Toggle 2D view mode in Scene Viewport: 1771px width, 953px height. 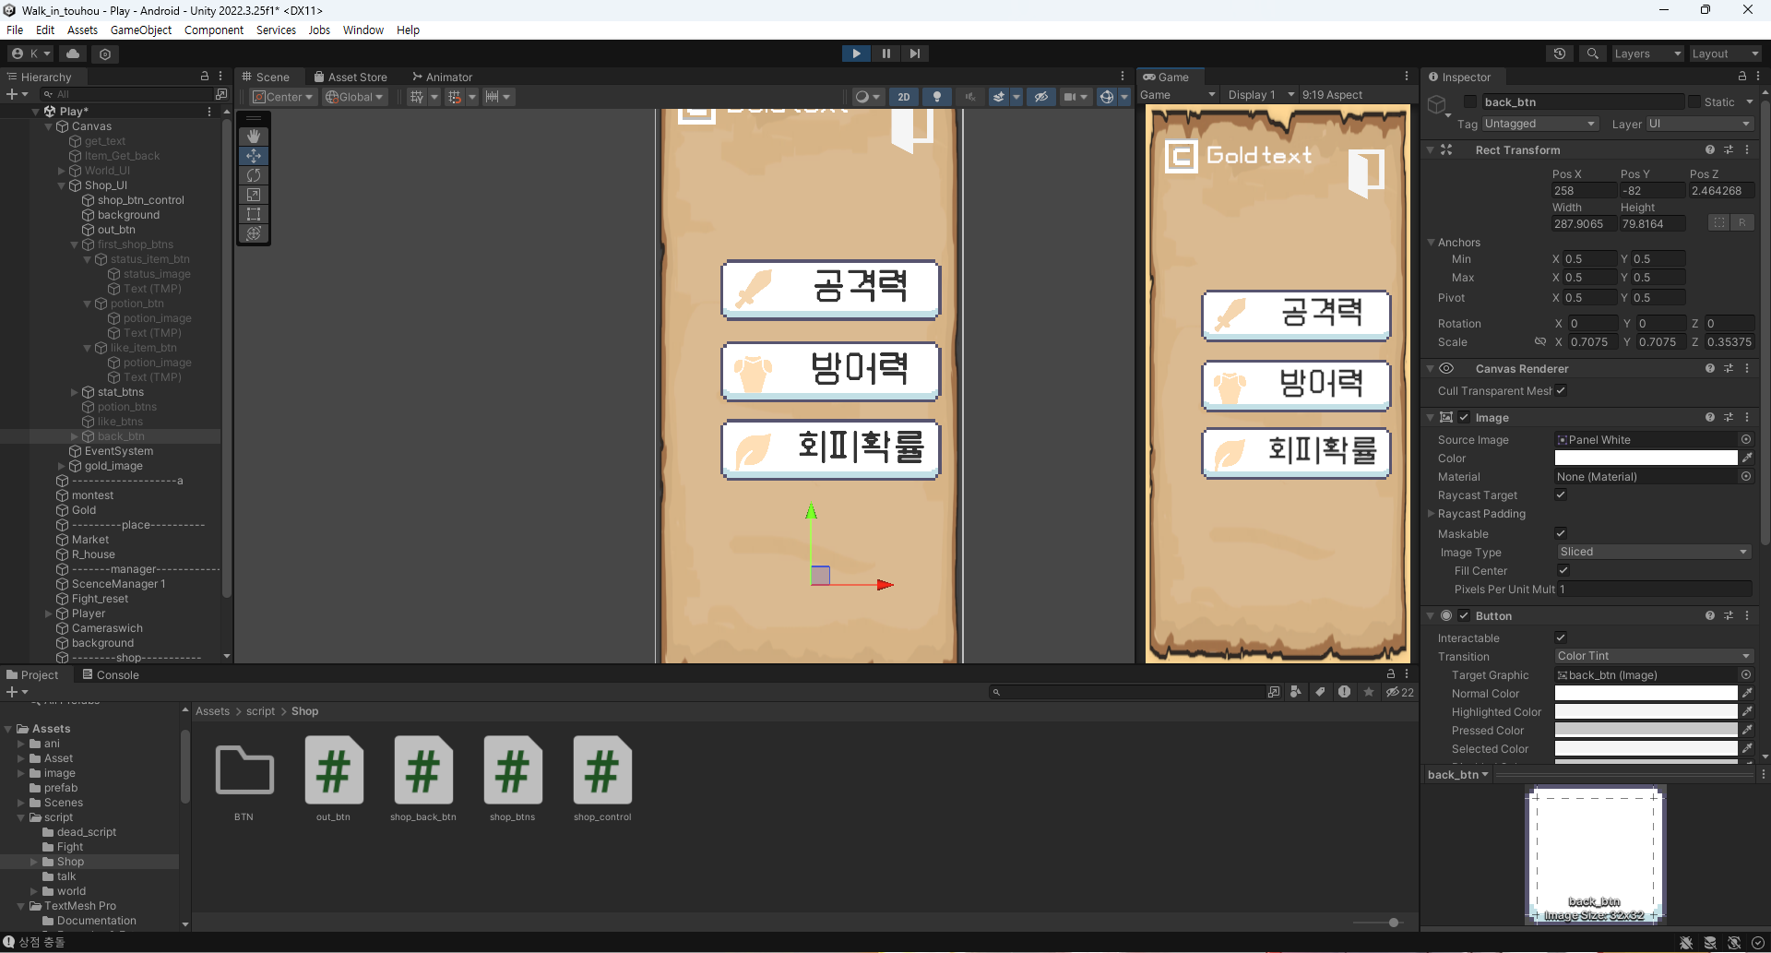click(904, 97)
